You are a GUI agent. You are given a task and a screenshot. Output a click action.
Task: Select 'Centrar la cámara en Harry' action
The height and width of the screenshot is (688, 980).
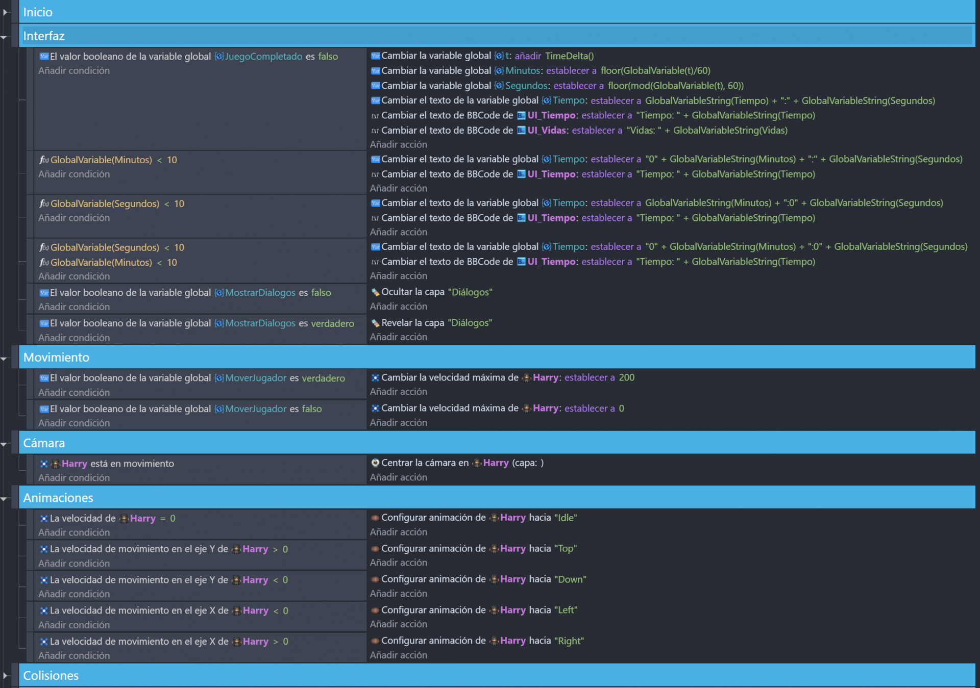(457, 463)
